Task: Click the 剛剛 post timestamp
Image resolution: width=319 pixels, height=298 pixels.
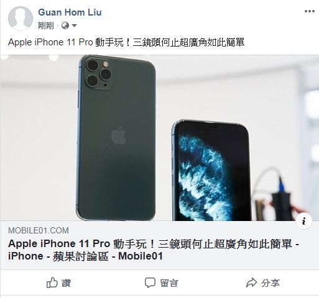Action: pos(46,25)
